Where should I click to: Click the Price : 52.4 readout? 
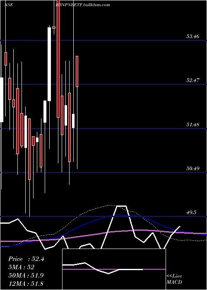[26, 259]
